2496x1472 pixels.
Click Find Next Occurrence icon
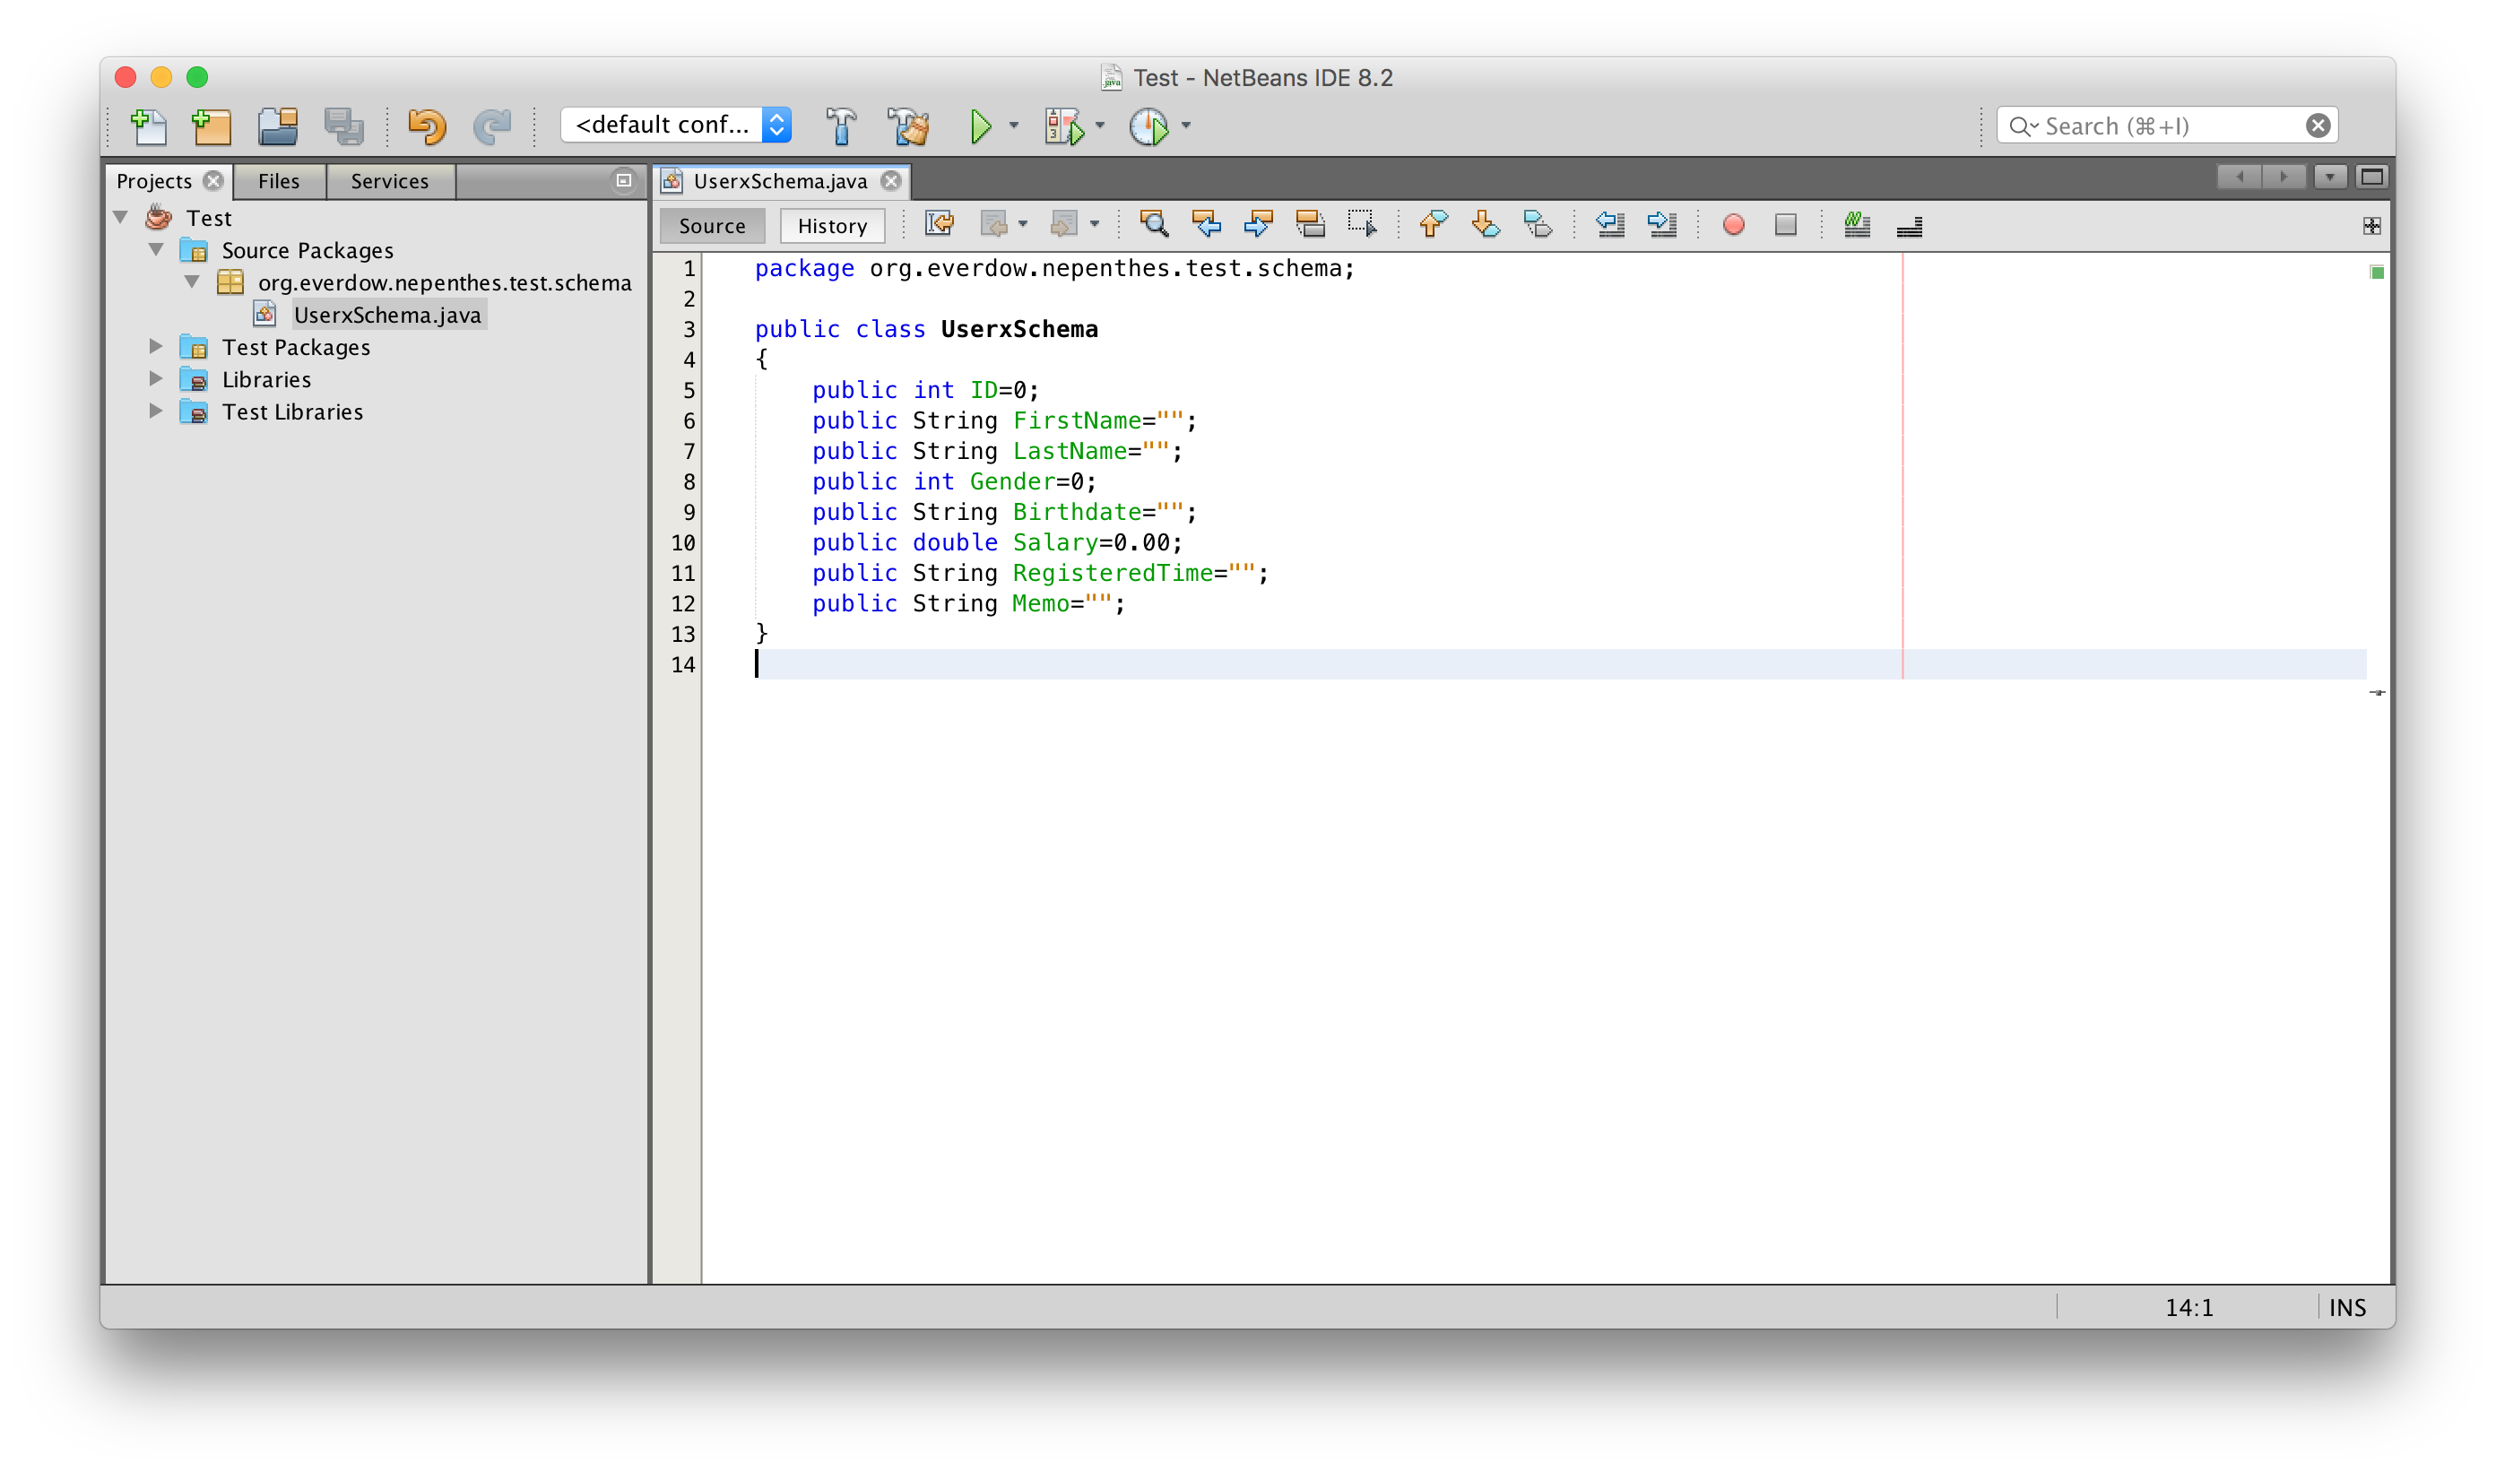coord(1258,225)
